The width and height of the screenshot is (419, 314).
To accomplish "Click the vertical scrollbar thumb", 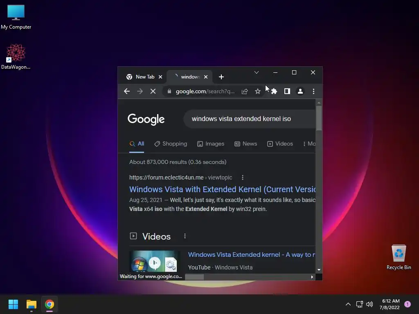I will pyautogui.click(x=319, y=118).
